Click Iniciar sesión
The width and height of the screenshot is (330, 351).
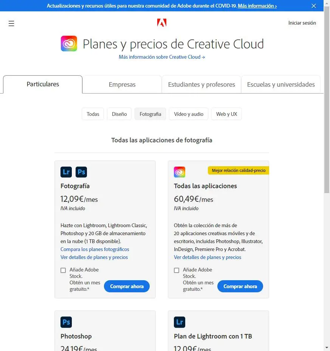[x=302, y=23]
